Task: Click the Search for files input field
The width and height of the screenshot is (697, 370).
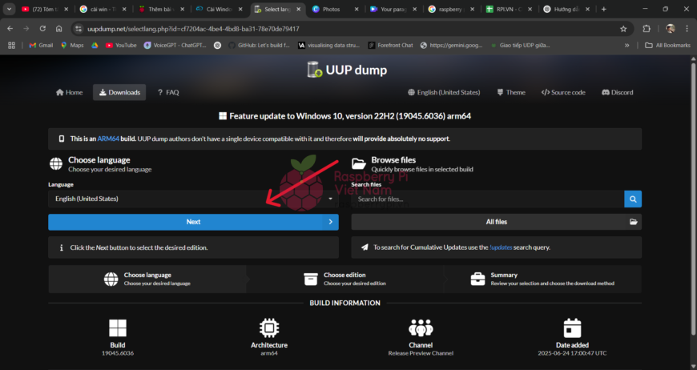Action: (x=488, y=199)
